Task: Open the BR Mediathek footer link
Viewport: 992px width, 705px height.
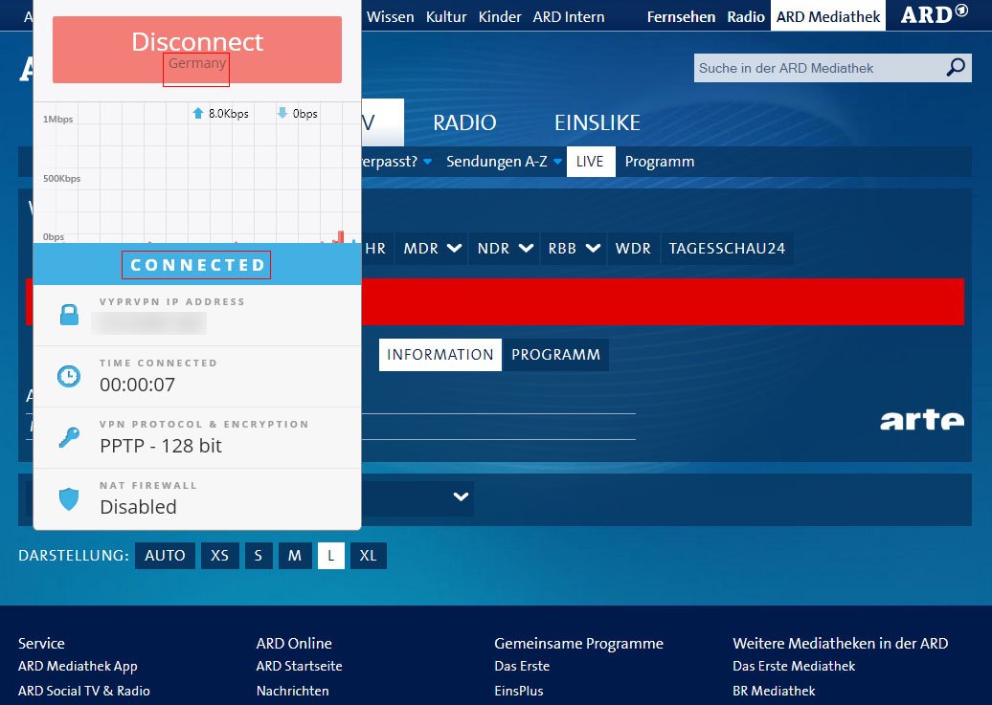Action: coord(774,691)
